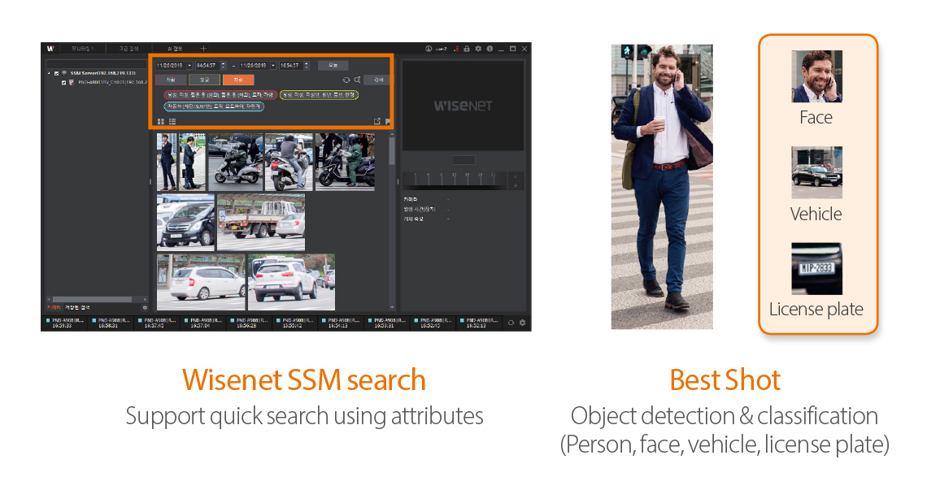Click start time 04:54:57 stepper arrows
The height and width of the screenshot is (490, 927).
224,66
